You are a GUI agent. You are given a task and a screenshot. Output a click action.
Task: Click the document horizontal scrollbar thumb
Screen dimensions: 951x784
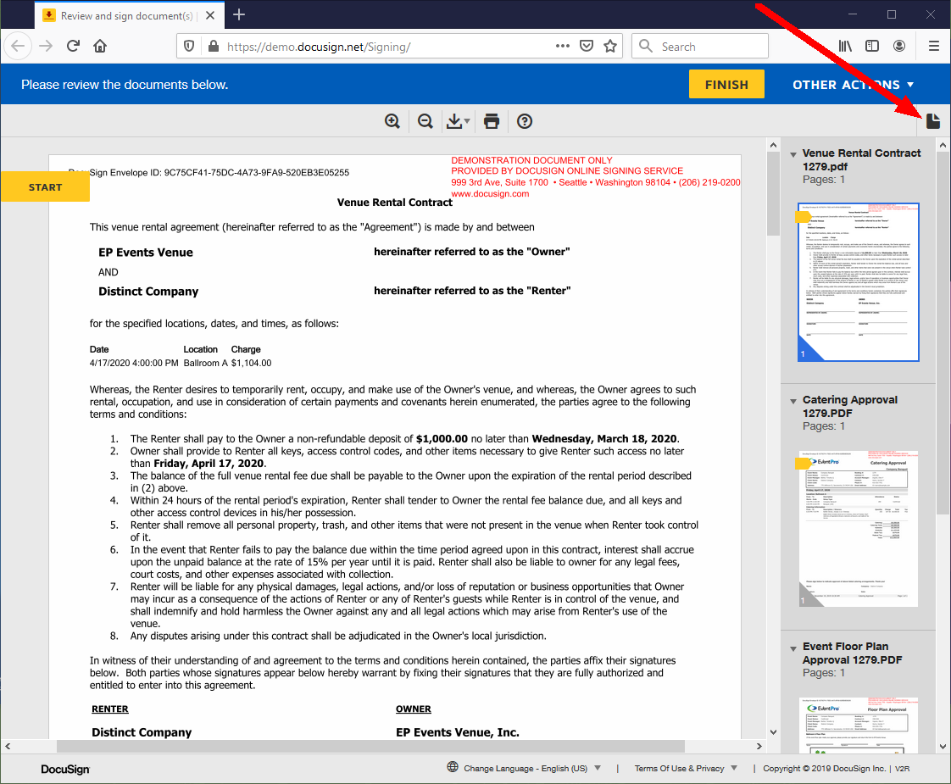[x=370, y=746]
